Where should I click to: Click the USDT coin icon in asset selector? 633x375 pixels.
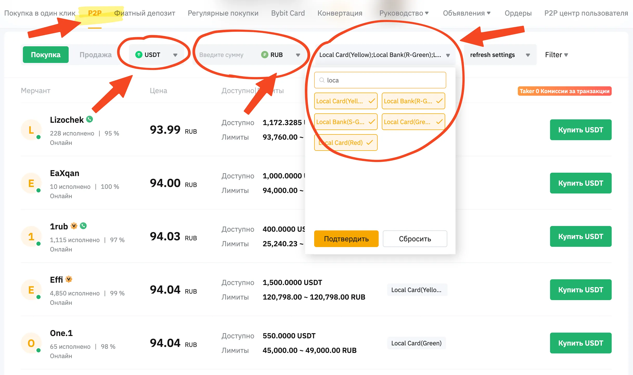click(x=139, y=55)
